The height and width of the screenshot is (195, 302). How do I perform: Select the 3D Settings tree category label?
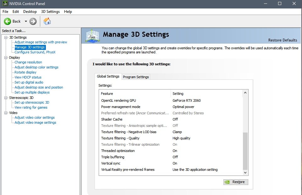click(18, 37)
